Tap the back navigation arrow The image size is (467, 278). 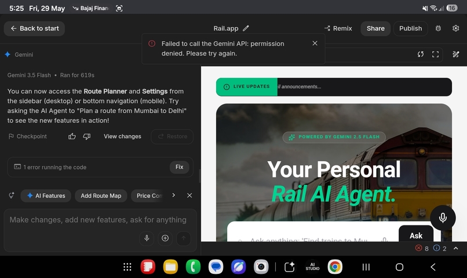(433, 267)
